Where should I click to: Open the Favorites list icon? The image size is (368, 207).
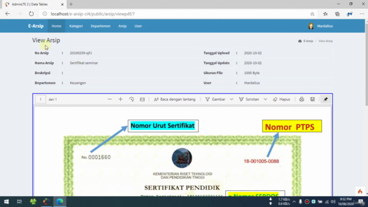(325, 14)
